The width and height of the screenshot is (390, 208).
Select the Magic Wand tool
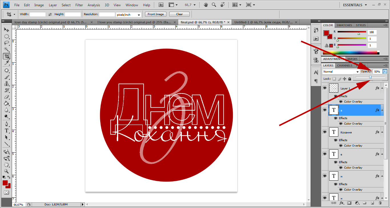(x=7, y=49)
